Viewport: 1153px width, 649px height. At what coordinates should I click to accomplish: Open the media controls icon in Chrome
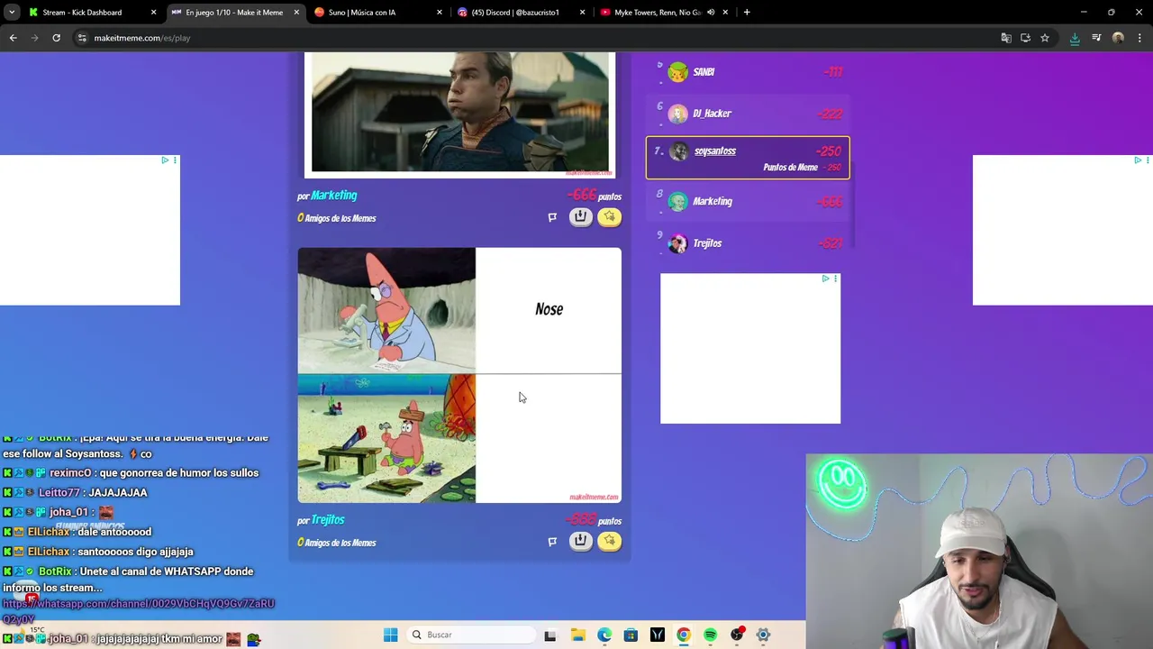(1096, 38)
